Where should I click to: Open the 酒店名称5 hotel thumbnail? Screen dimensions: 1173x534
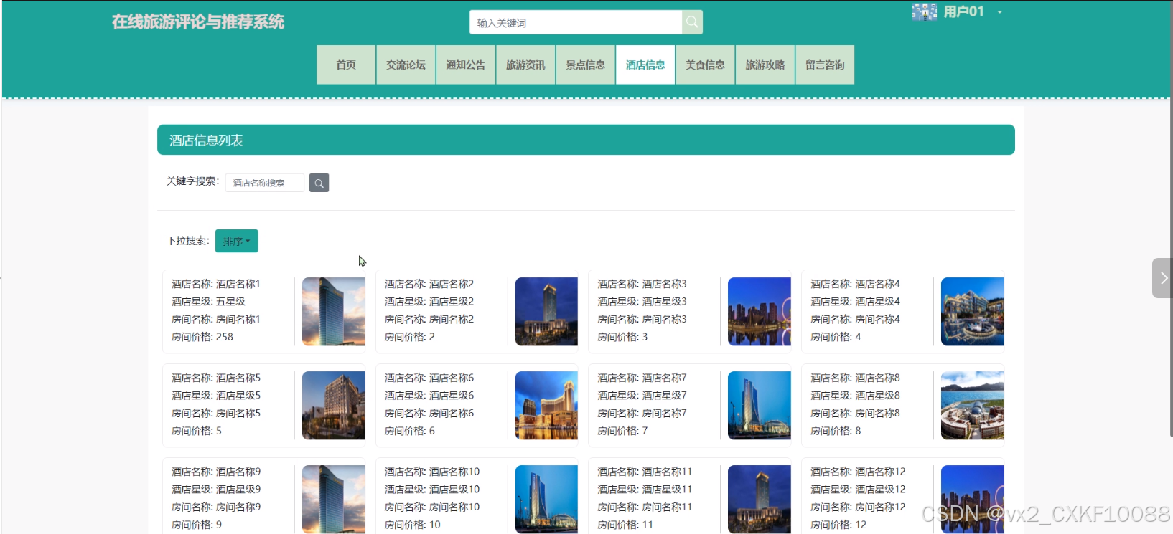[333, 406]
